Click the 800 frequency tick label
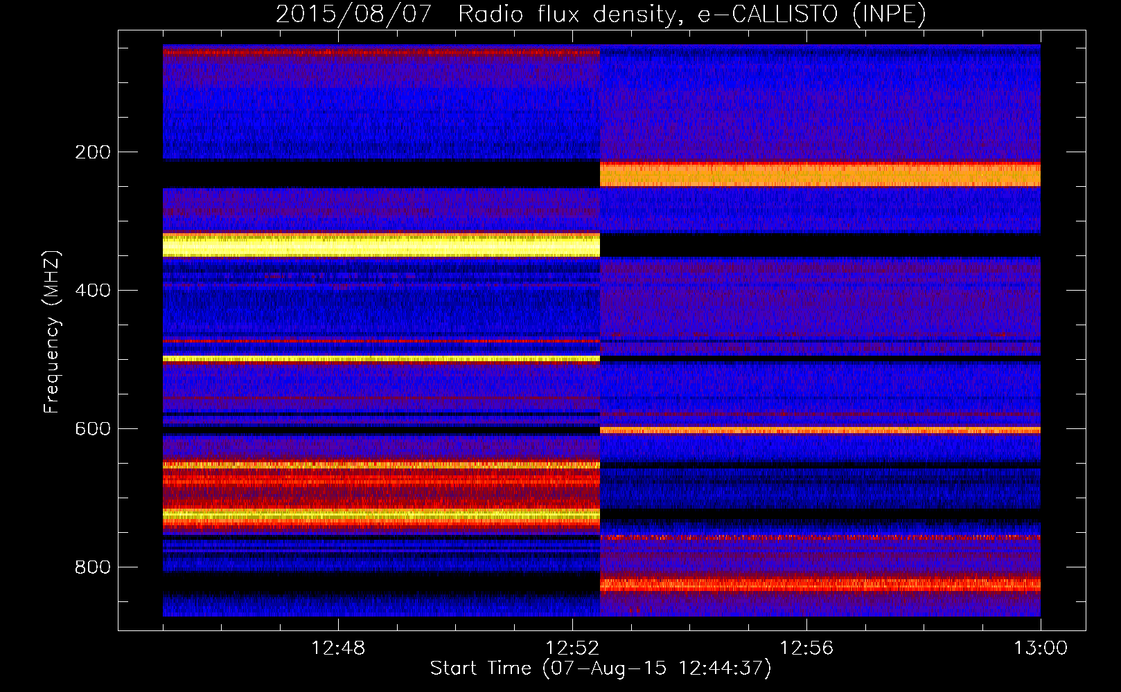 [x=93, y=567]
